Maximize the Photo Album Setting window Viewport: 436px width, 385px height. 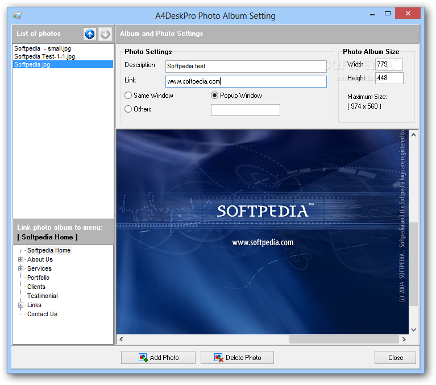coord(387,13)
